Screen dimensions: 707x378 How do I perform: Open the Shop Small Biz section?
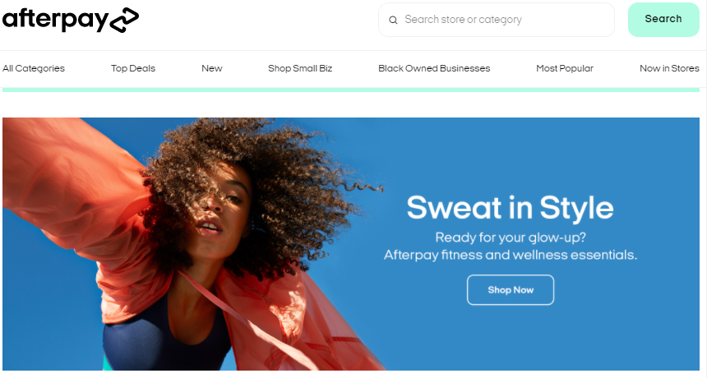[x=300, y=68]
